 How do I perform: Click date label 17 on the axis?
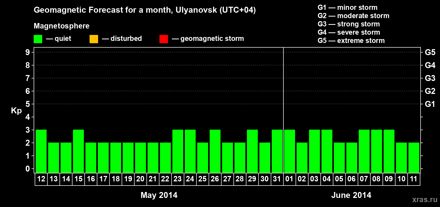pyautogui.click(x=103, y=179)
